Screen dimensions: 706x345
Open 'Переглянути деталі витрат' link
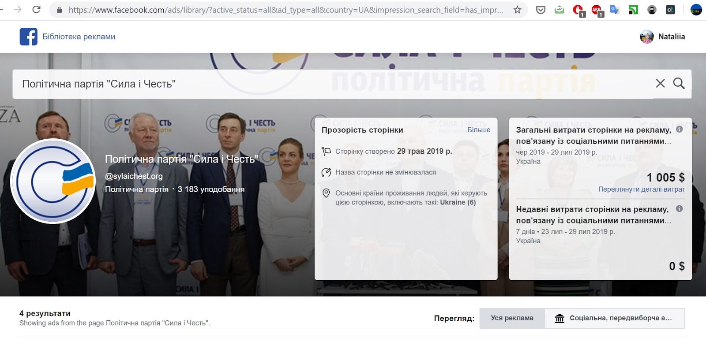642,189
